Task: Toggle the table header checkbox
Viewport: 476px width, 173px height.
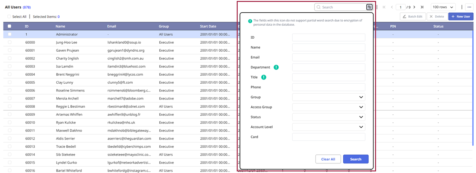Action: tap(10, 26)
